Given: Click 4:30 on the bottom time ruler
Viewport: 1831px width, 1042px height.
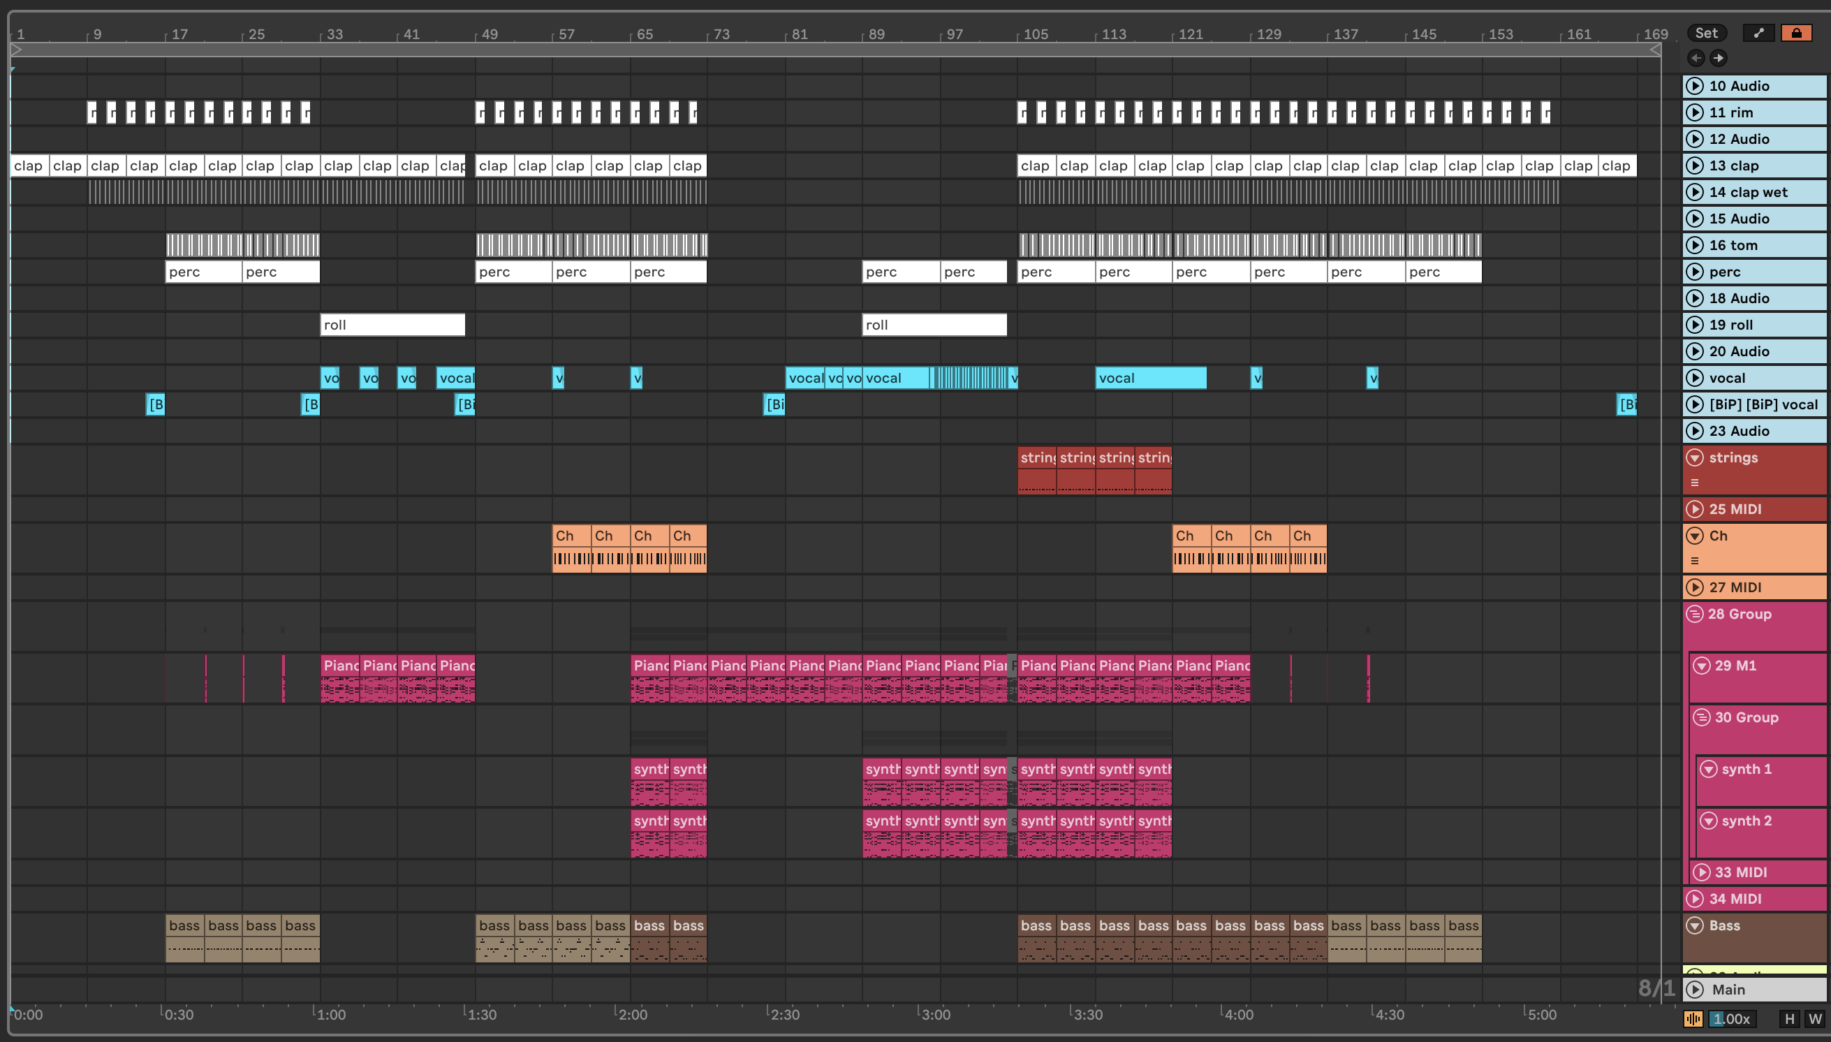Looking at the screenshot, I should (1390, 1014).
